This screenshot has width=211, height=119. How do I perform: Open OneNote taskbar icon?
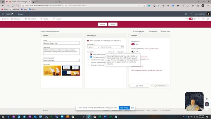[x=30, y=117]
